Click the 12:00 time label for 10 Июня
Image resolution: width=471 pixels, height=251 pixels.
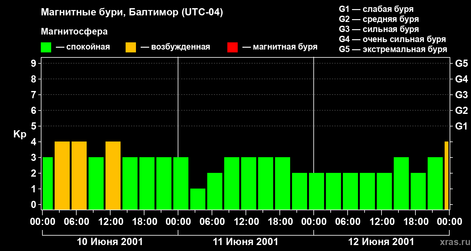pos(111,222)
